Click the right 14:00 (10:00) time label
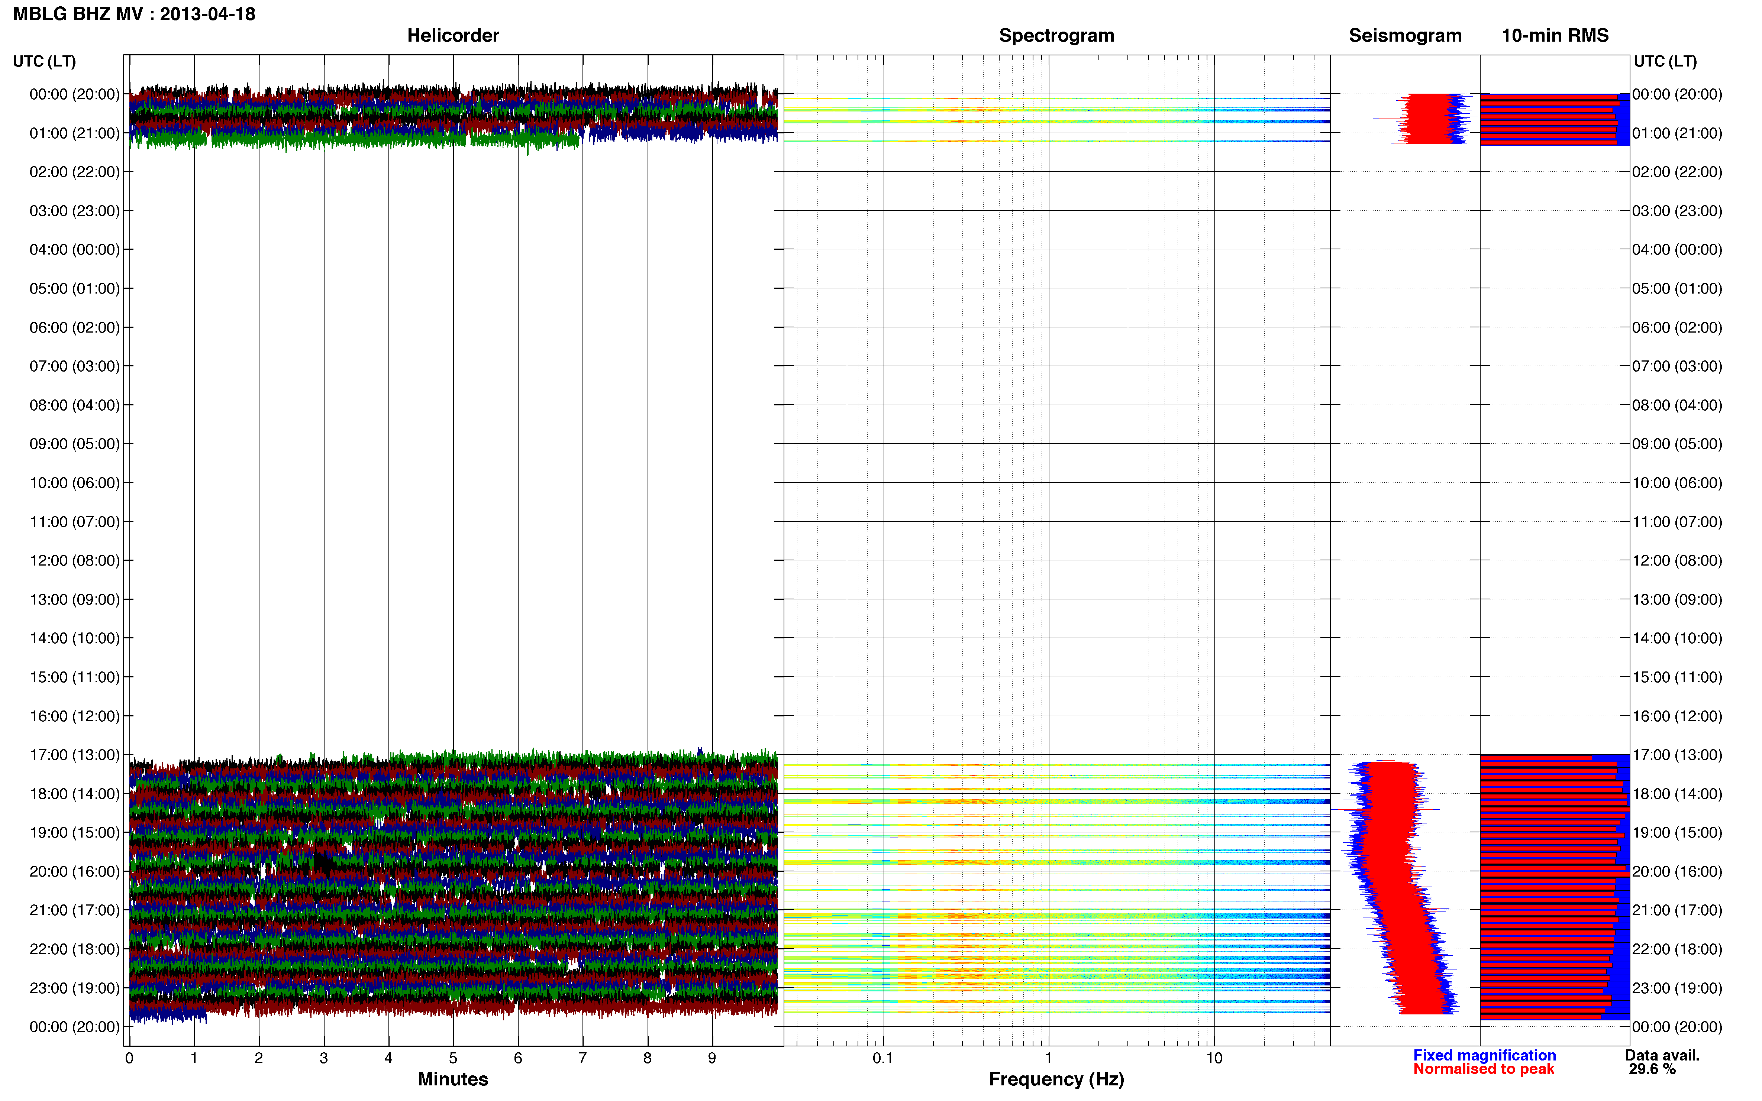The width and height of the screenshot is (1762, 1101). [x=1677, y=638]
